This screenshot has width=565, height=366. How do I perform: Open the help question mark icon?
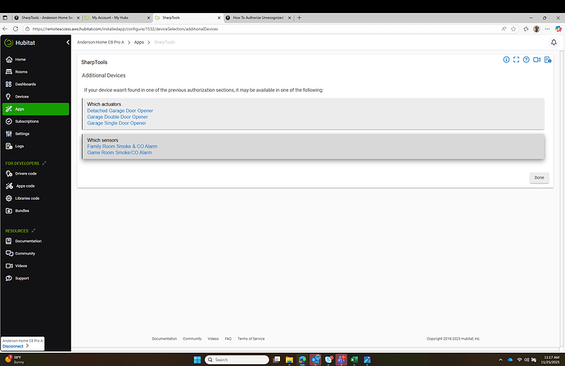pos(526,60)
